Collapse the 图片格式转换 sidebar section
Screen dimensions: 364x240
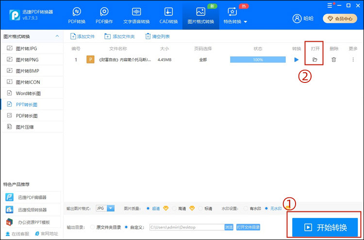pos(57,36)
